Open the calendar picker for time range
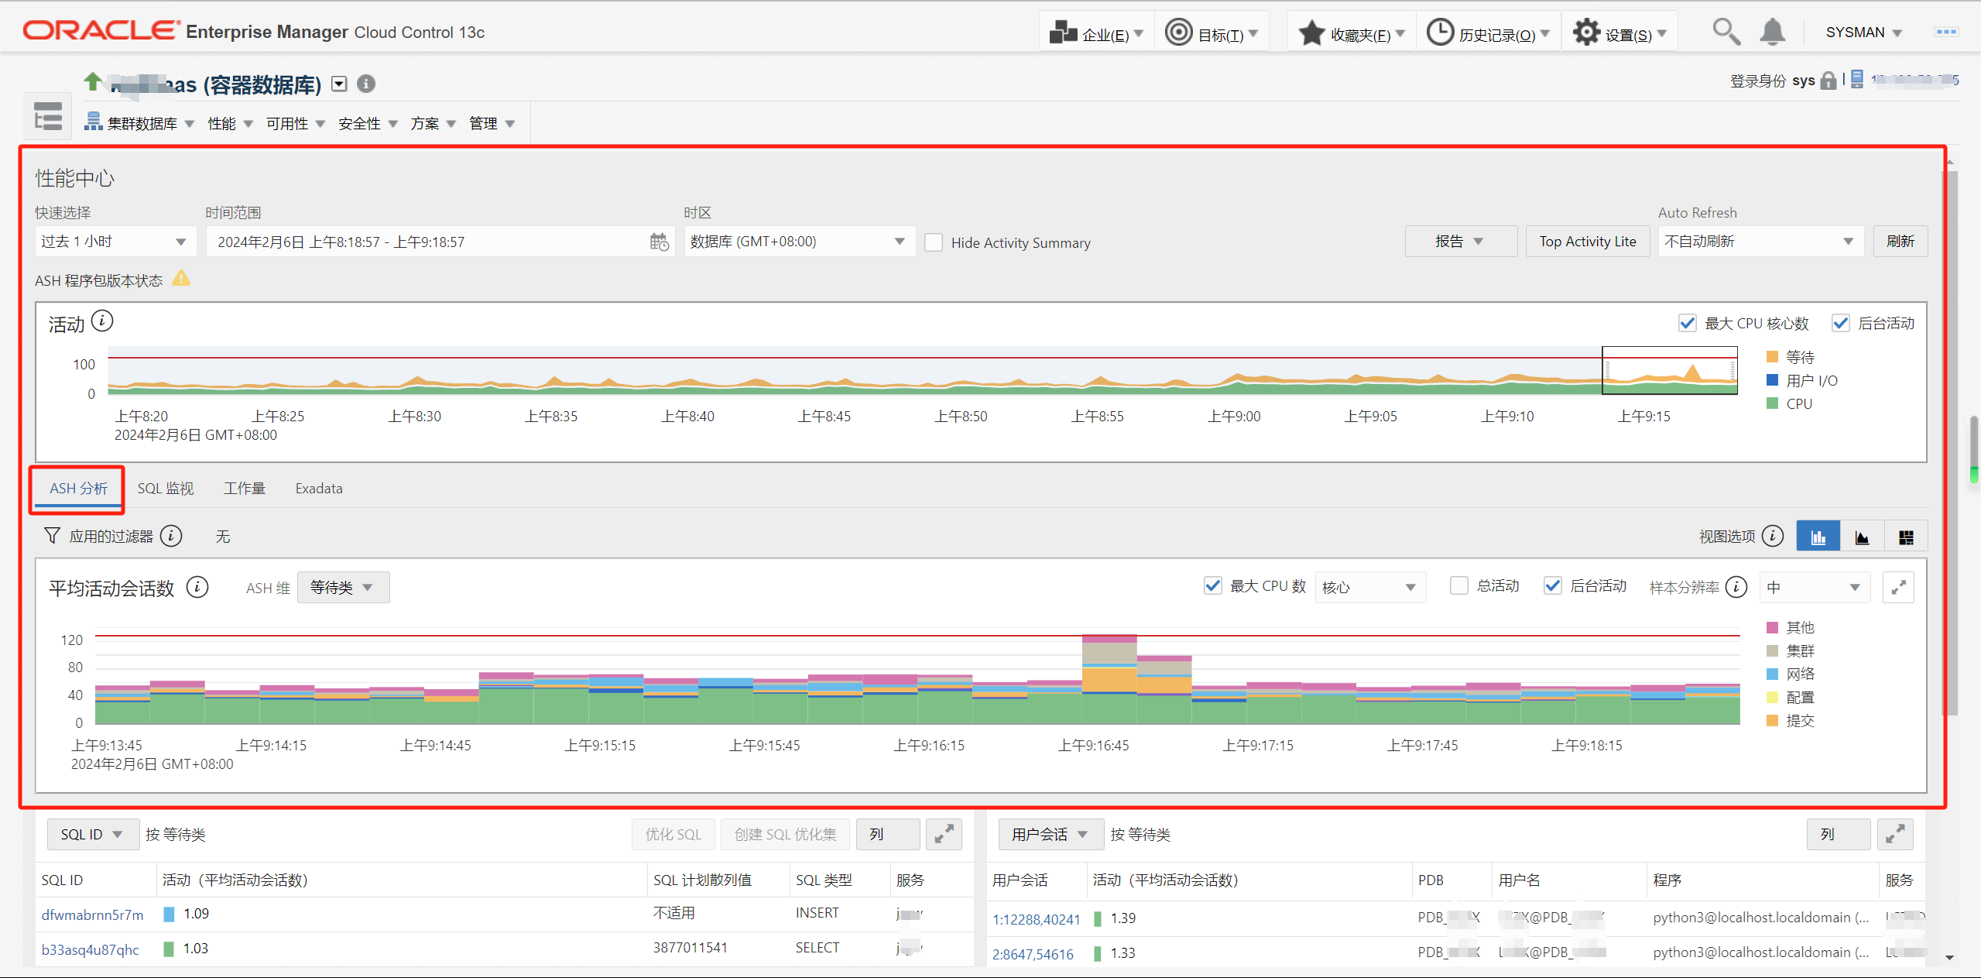 click(x=659, y=242)
